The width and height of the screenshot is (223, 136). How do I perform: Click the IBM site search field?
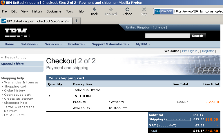[x=167, y=36]
